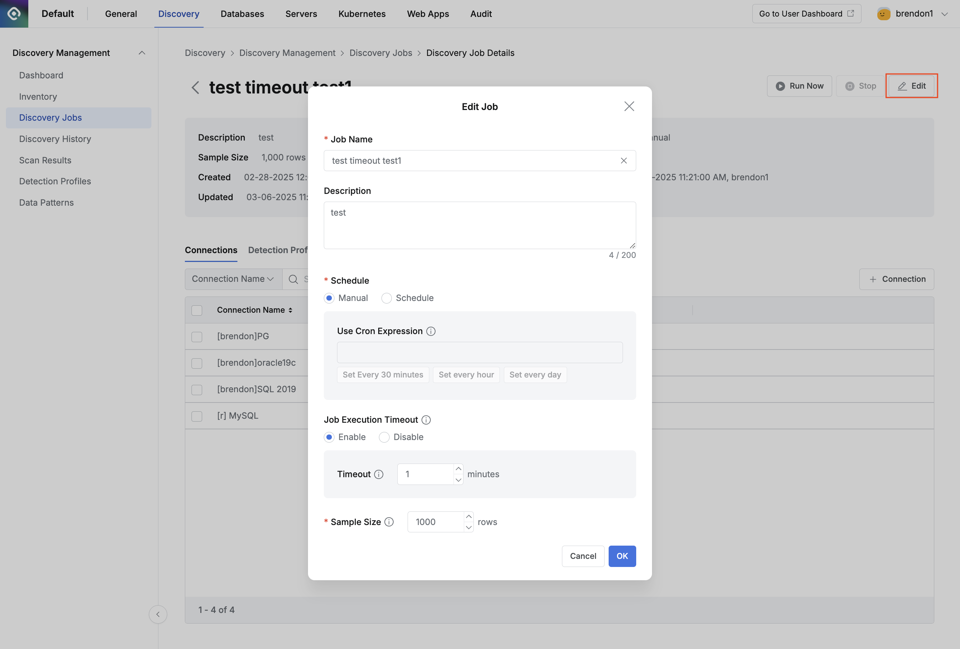The image size is (960, 649).
Task: Click the Cancel button in dialog
Action: click(x=583, y=556)
